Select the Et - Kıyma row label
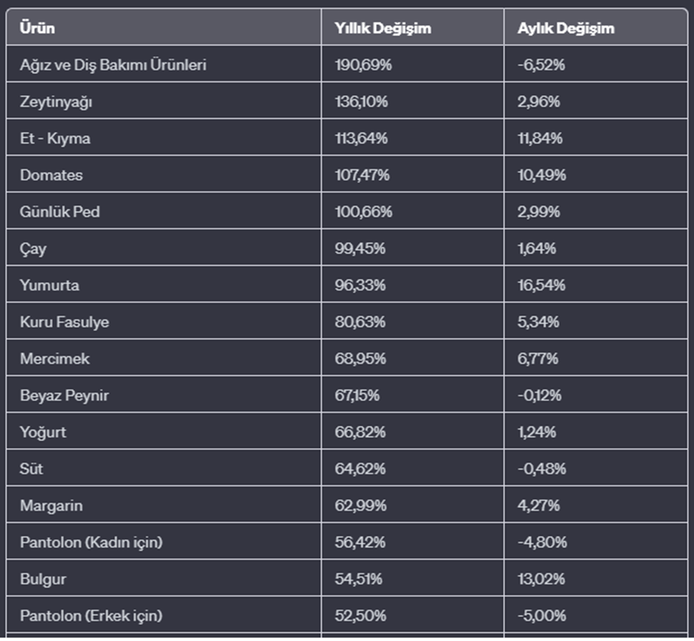Image resolution: width=694 pixels, height=641 pixels. pyautogui.click(x=55, y=139)
